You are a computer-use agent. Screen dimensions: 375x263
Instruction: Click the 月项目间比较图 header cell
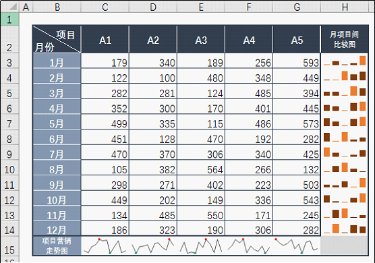pos(345,39)
